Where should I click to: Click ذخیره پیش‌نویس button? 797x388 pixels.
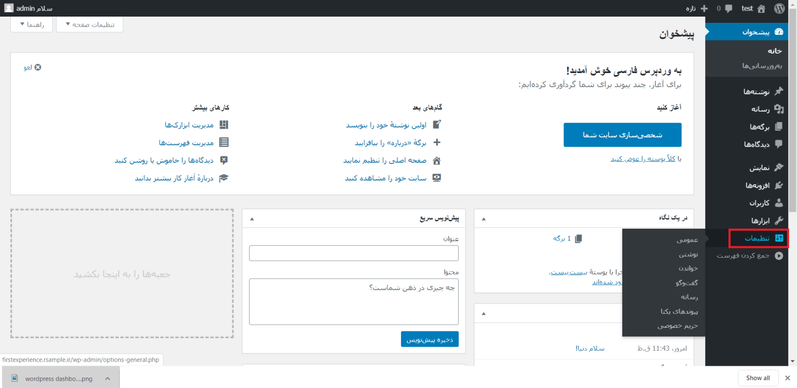(x=430, y=339)
